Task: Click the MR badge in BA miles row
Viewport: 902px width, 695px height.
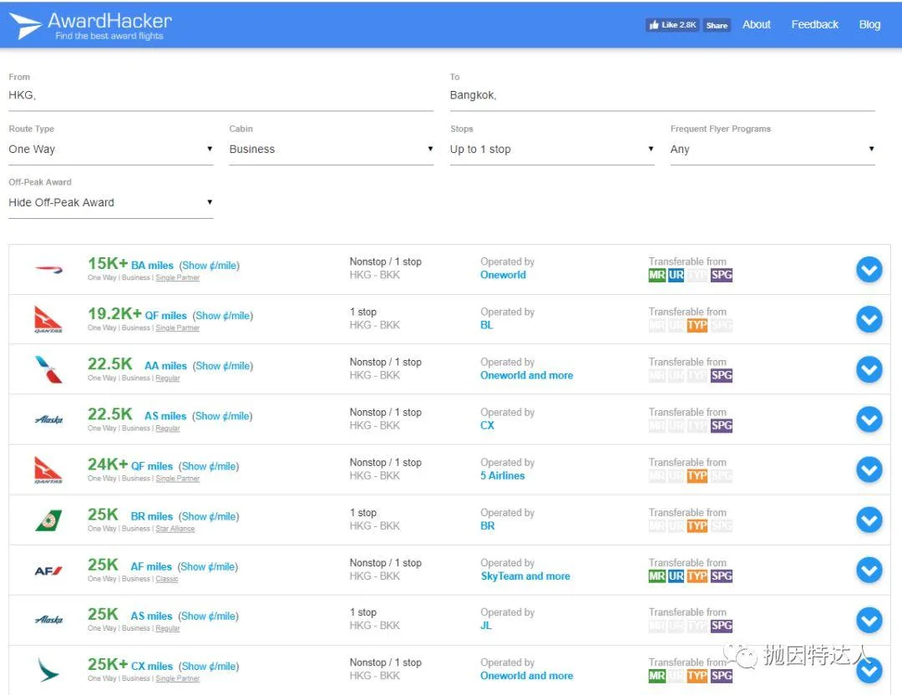Action: coord(656,275)
